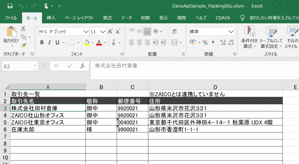This screenshot has height=164, width=299.
Task: Open 条件付き書式 conditional formatting
Action: pyautogui.click(x=249, y=37)
